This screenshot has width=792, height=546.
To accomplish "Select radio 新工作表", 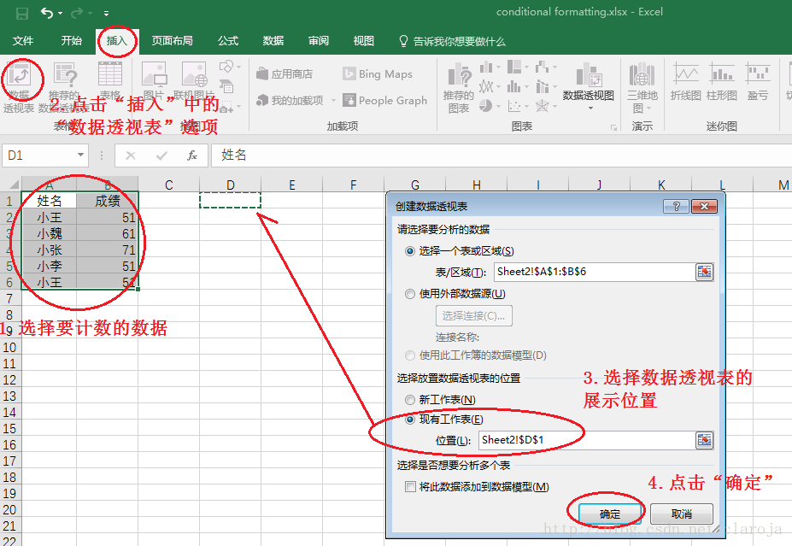I will (x=410, y=400).
